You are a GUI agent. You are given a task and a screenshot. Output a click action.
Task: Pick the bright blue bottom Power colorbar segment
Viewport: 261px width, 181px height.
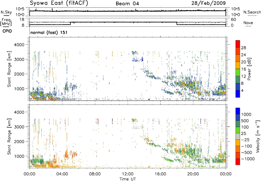[x=238, y=94]
